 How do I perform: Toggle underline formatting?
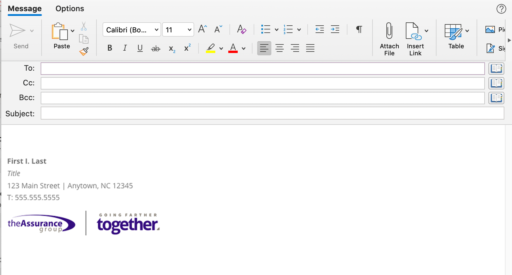click(140, 48)
